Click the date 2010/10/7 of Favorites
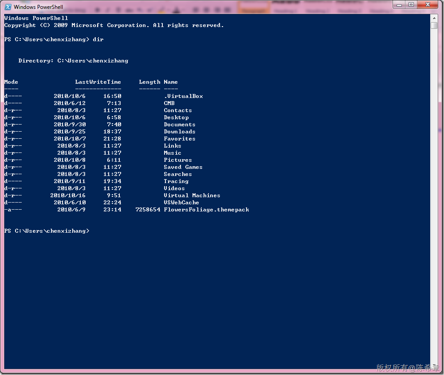The image size is (444, 375). (70, 139)
